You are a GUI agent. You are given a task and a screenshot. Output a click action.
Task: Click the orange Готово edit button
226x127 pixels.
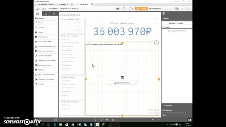pyautogui.click(x=142, y=8)
